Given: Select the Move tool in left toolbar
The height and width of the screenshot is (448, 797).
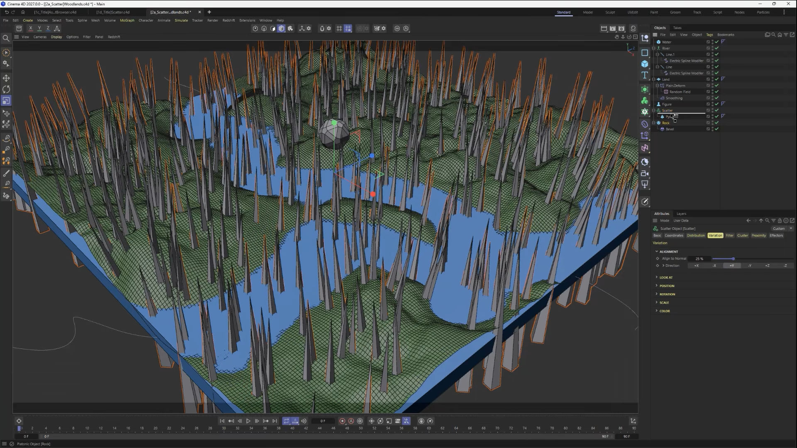Looking at the screenshot, I should coord(6,78).
